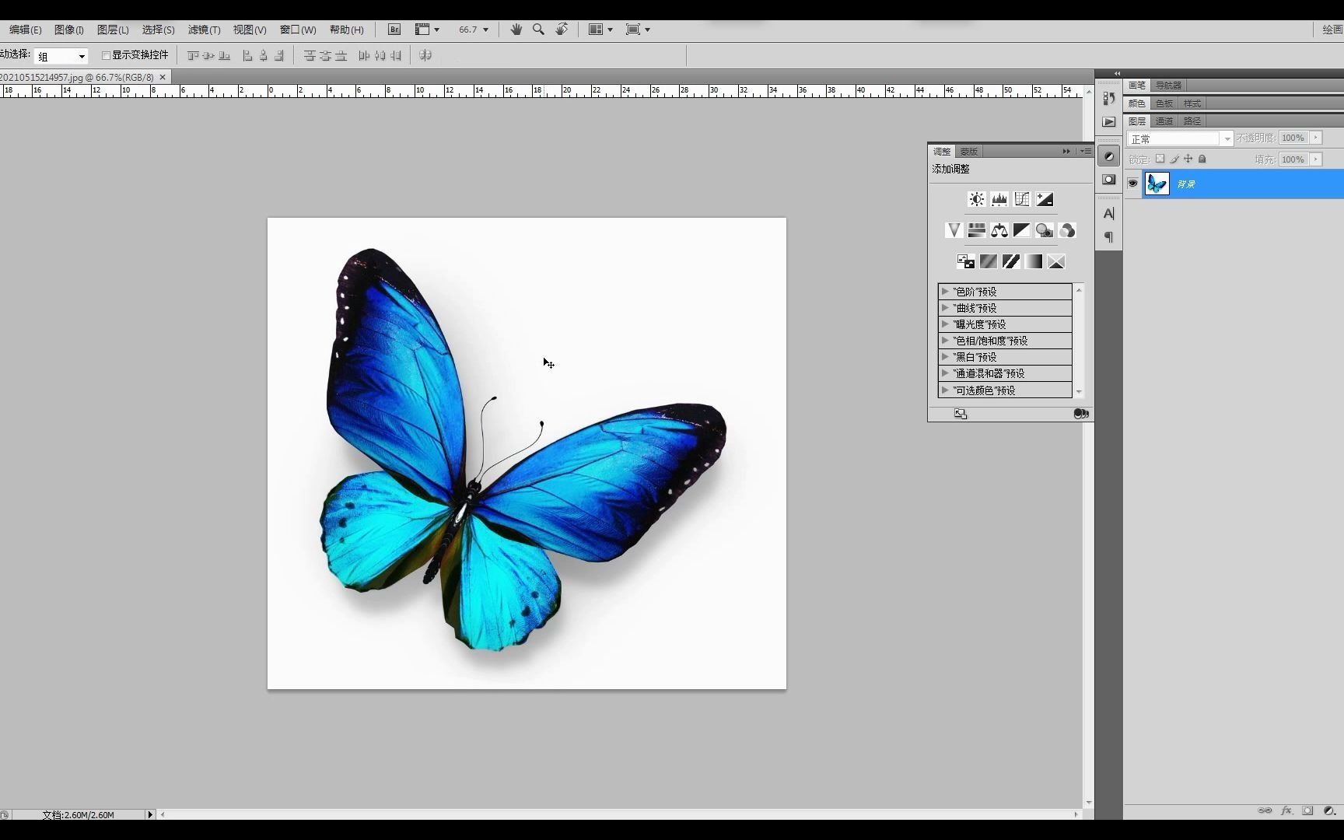This screenshot has width=1344, height=840.
Task: Add a Color Balance adjustment layer
Action: [x=999, y=230]
